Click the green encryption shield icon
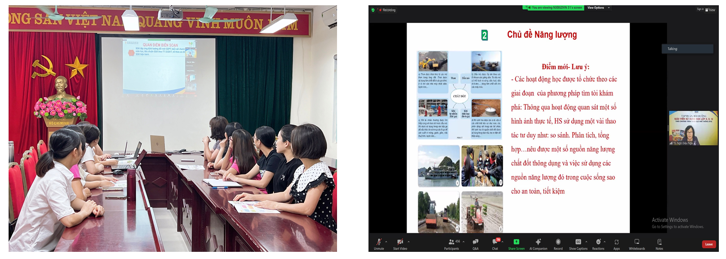This screenshot has width=726, height=259. (373, 10)
